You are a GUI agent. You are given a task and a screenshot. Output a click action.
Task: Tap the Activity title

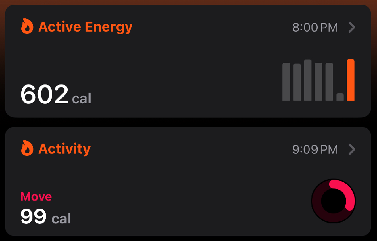pos(64,149)
